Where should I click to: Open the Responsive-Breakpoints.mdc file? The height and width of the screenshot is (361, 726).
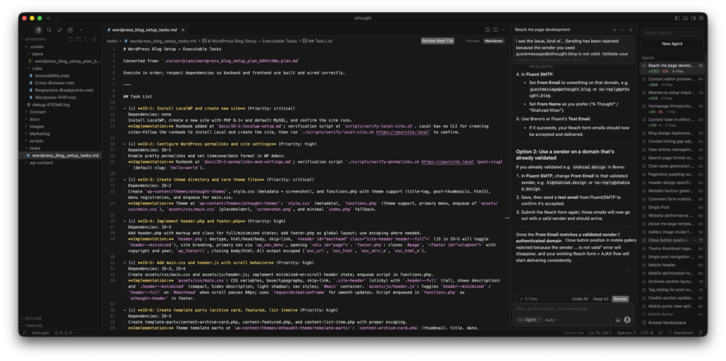pyautogui.click(x=64, y=90)
